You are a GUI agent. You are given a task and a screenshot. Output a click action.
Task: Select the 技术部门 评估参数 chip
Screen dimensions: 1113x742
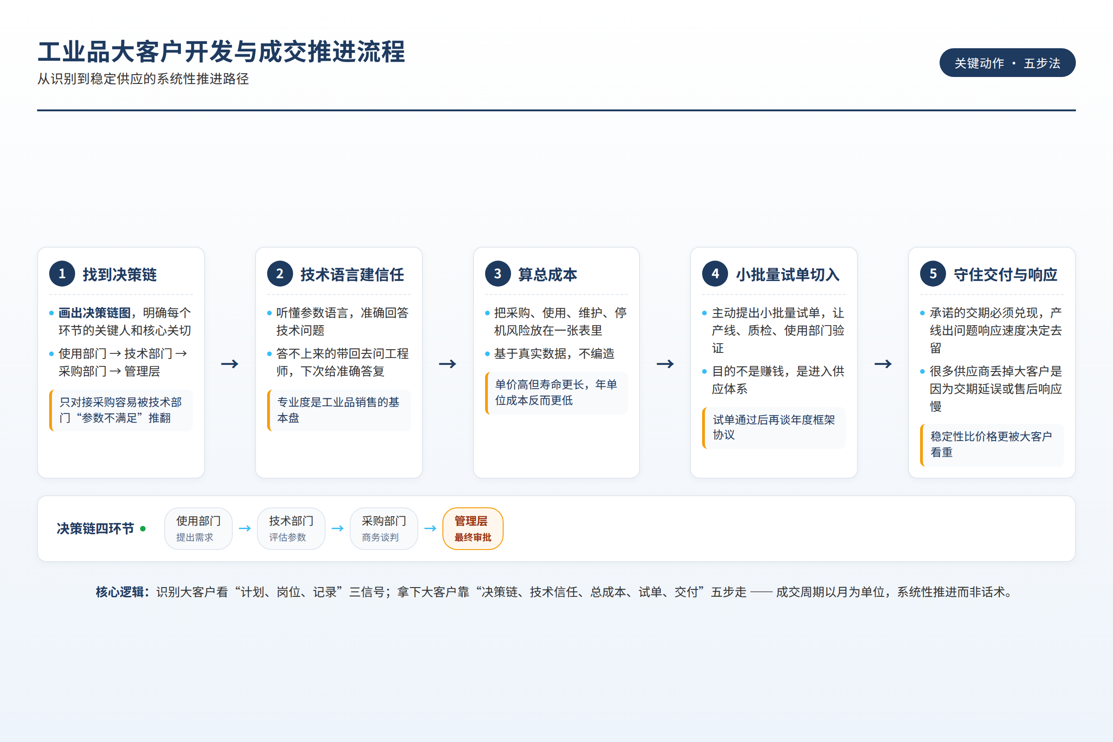pos(291,529)
